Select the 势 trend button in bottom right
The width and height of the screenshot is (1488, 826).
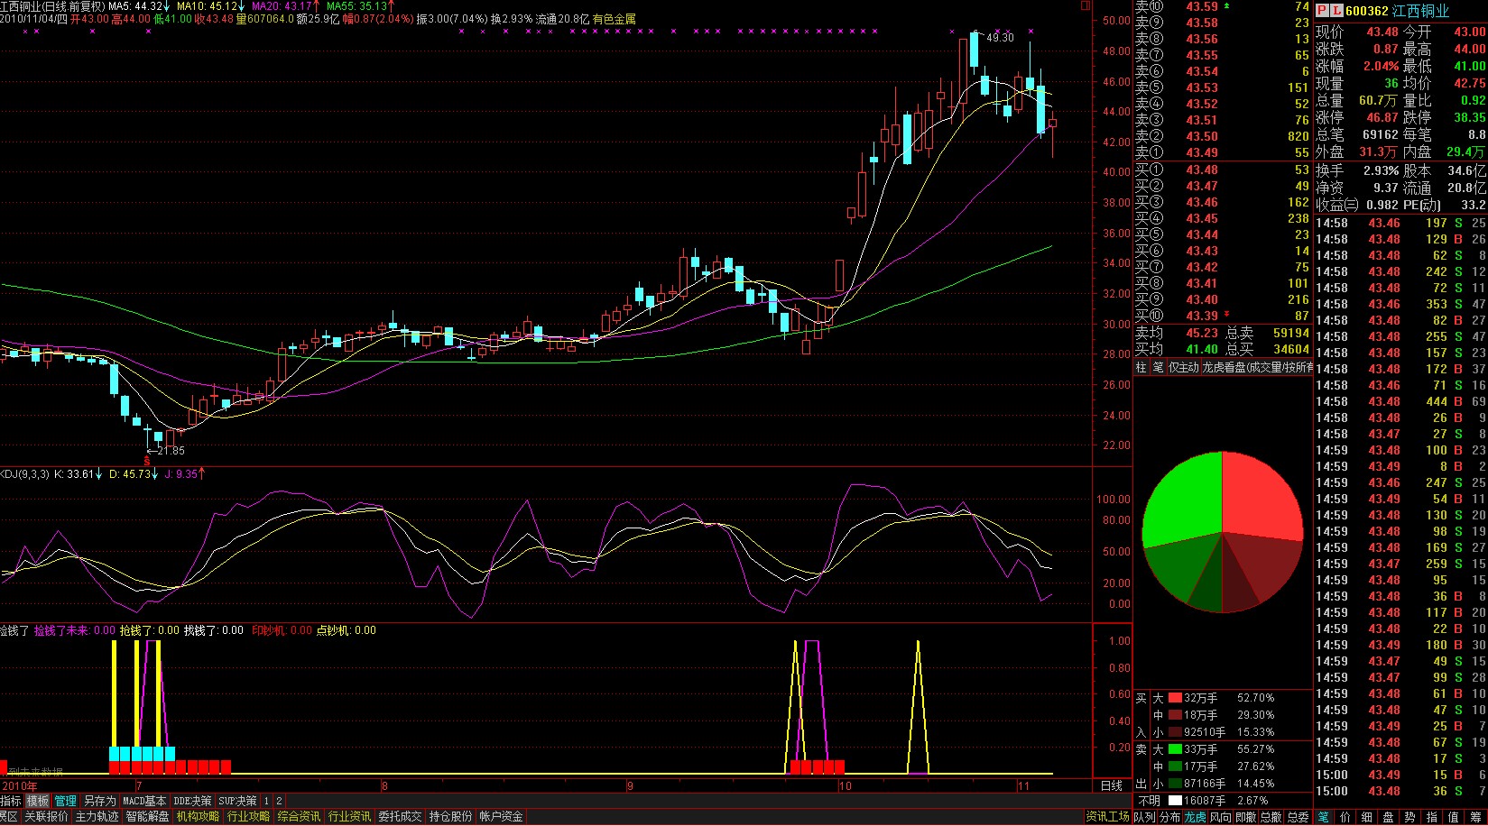[x=1409, y=817]
